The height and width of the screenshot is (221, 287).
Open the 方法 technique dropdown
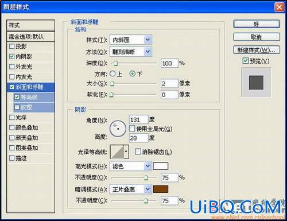tap(131, 52)
